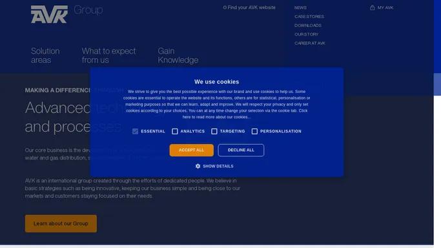441x248 pixels.
Task: Open the Solution areas menu
Action: point(45,56)
